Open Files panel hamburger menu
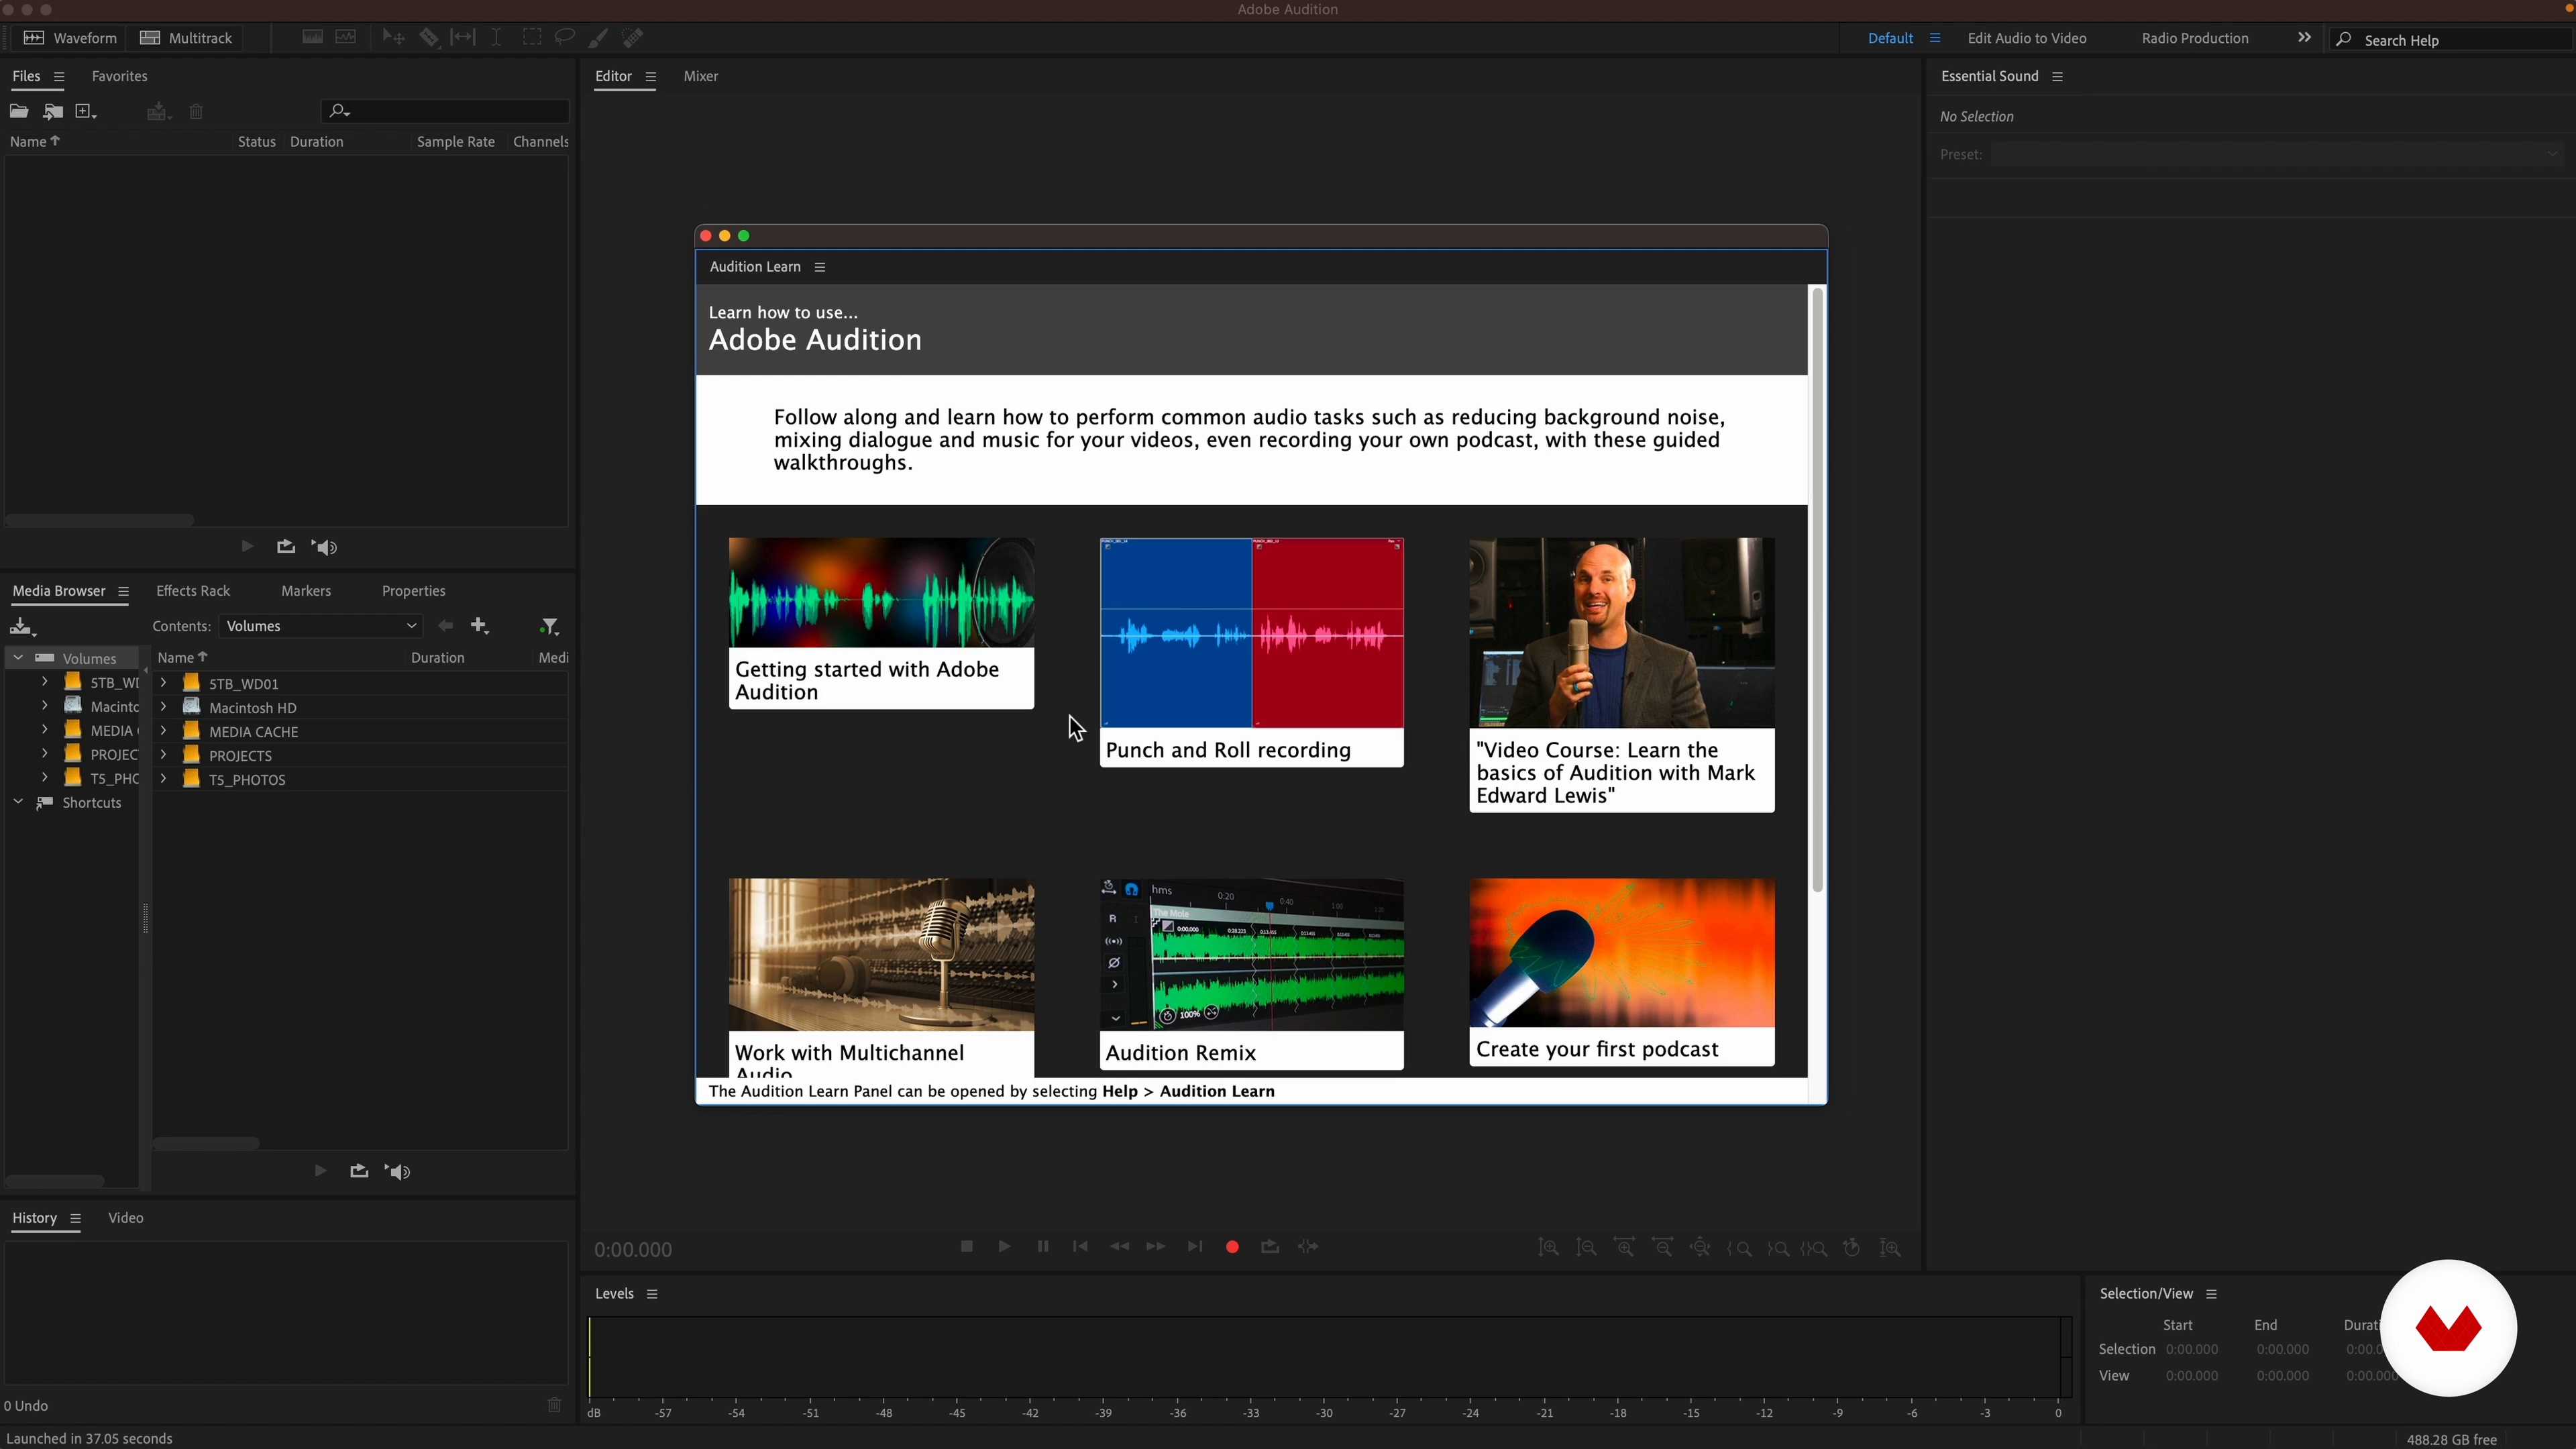The image size is (2576, 1449). coord(59,76)
